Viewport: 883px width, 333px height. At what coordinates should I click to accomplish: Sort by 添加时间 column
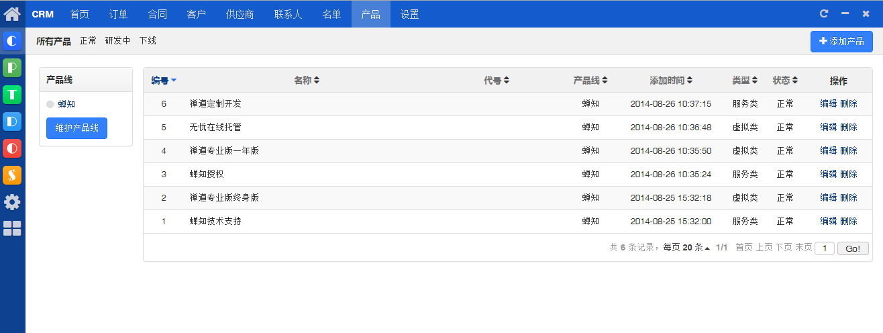[x=671, y=81]
